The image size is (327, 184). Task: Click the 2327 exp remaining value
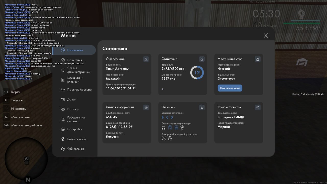tap(169, 79)
